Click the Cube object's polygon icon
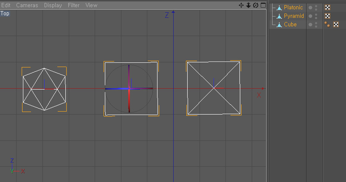The width and height of the screenshot is (346, 182). click(279, 25)
